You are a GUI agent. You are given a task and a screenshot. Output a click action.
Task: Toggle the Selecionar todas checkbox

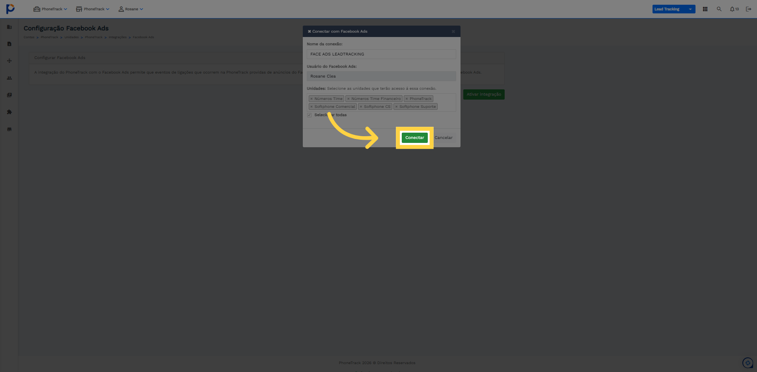point(310,115)
